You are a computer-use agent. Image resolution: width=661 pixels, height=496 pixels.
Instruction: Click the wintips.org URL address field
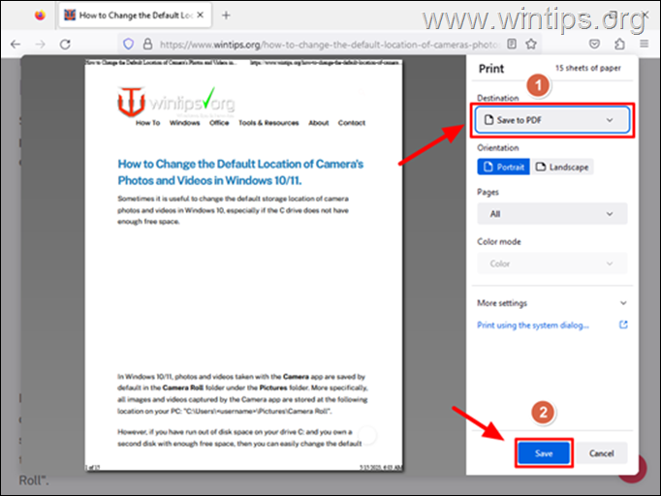pos(330,45)
